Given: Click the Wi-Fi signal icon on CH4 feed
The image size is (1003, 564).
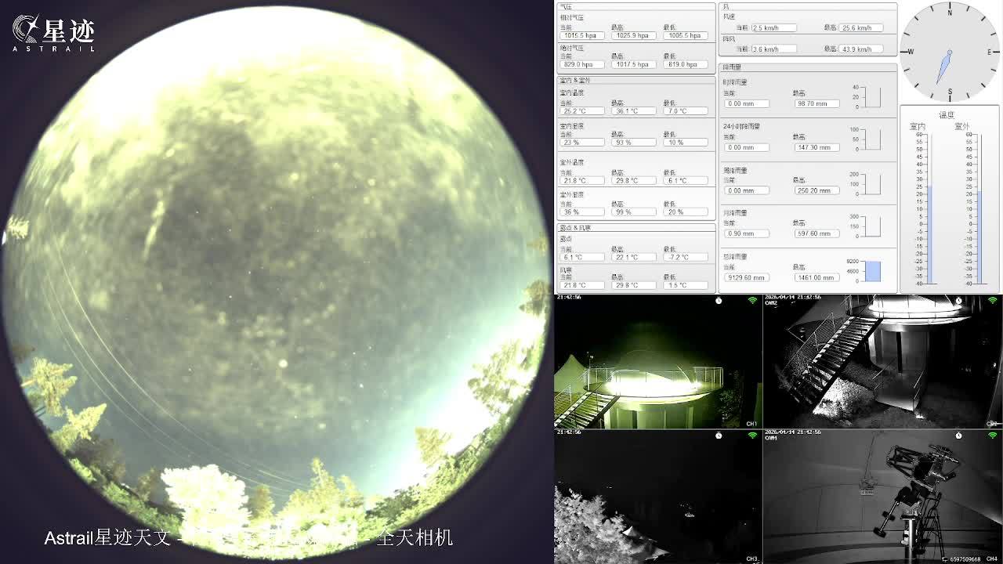Looking at the screenshot, I should [992, 435].
